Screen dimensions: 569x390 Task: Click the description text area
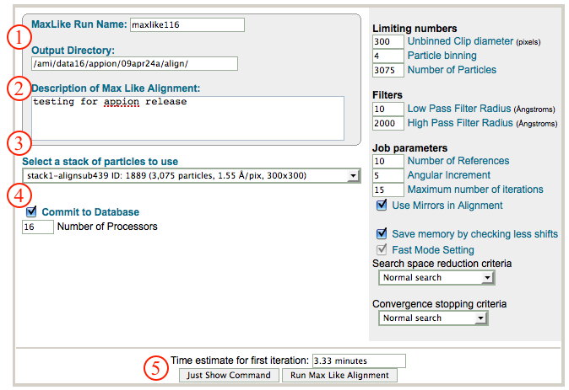187,116
